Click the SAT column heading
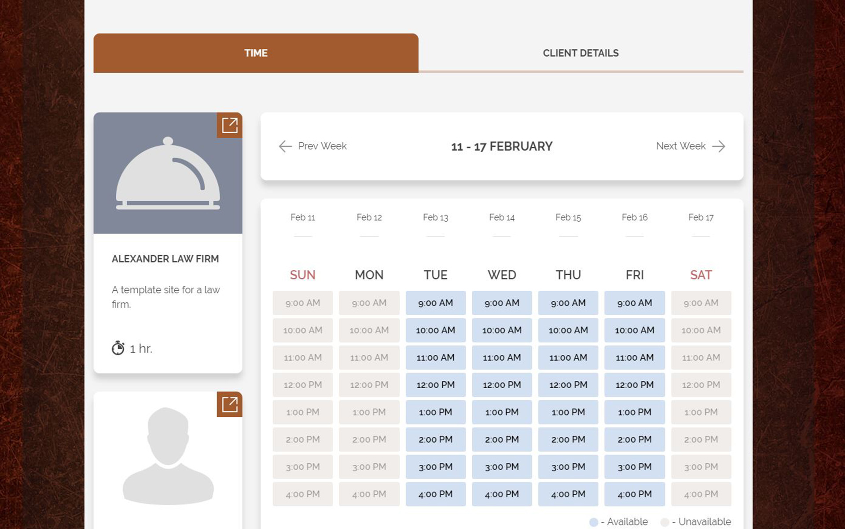 click(x=701, y=275)
